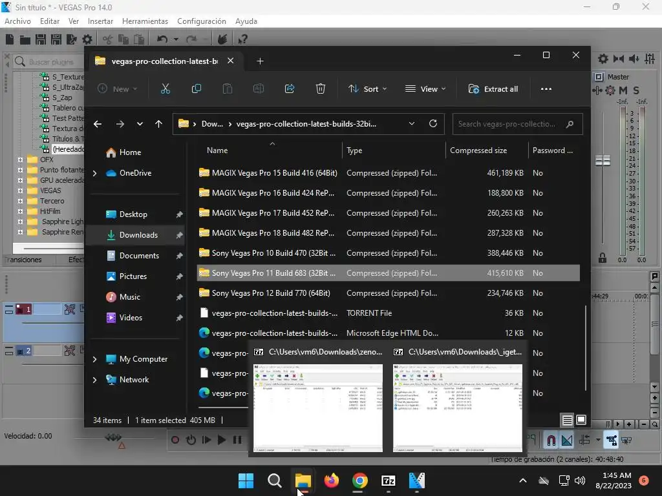Click the interactive tutorials hand icon
This screenshot has width=662, height=496.
click(x=222, y=39)
